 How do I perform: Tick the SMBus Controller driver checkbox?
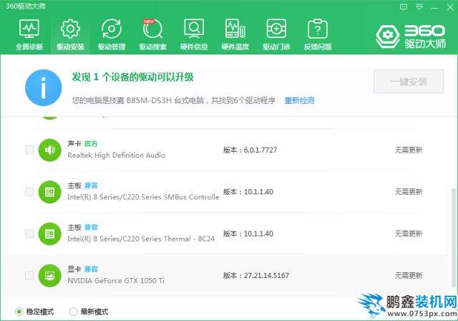click(29, 192)
